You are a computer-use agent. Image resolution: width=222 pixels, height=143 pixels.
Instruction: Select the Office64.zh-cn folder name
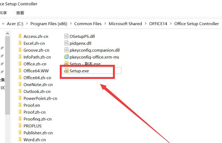coord(37,78)
